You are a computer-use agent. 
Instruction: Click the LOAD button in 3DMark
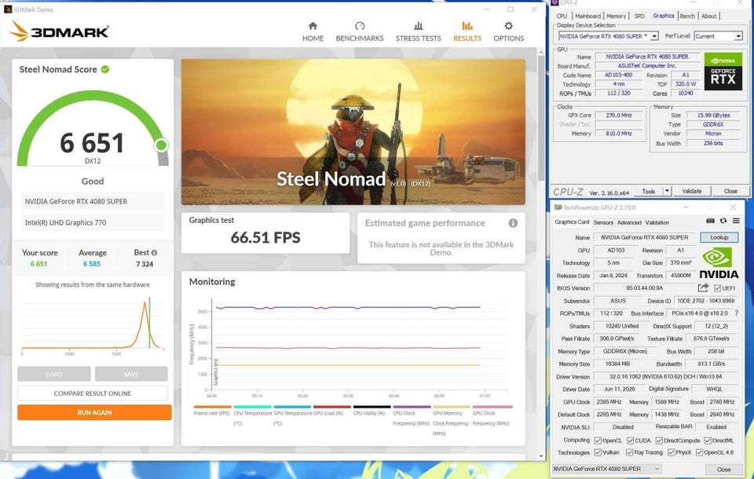coord(54,374)
